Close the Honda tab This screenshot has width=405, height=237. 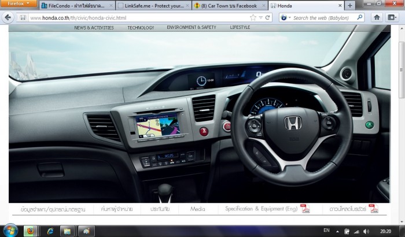pos(340,6)
